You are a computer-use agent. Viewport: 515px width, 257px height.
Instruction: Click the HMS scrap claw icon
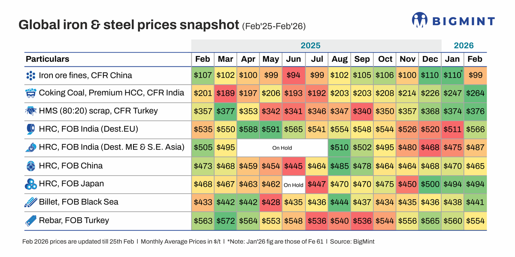[30, 111]
